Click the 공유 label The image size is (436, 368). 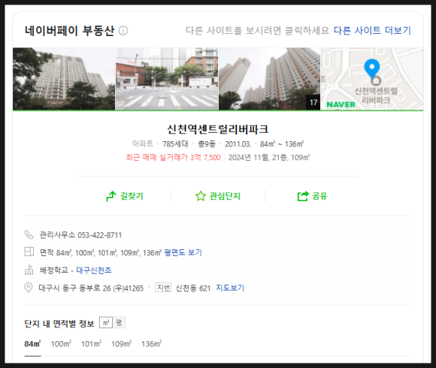tap(319, 196)
